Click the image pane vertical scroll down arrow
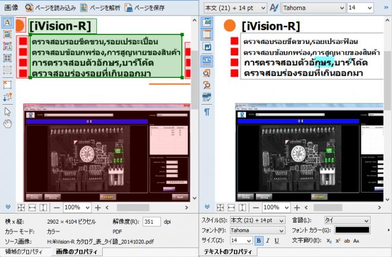The width and height of the screenshot is (392, 257). [195, 198]
